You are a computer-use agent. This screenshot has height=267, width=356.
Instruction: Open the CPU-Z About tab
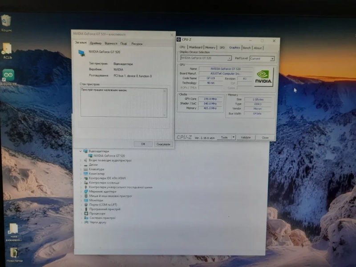[x=258, y=48]
